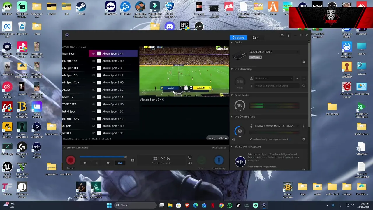Open Epic Games desktop icon
This screenshot has height=210, width=373.
tap(184, 26)
